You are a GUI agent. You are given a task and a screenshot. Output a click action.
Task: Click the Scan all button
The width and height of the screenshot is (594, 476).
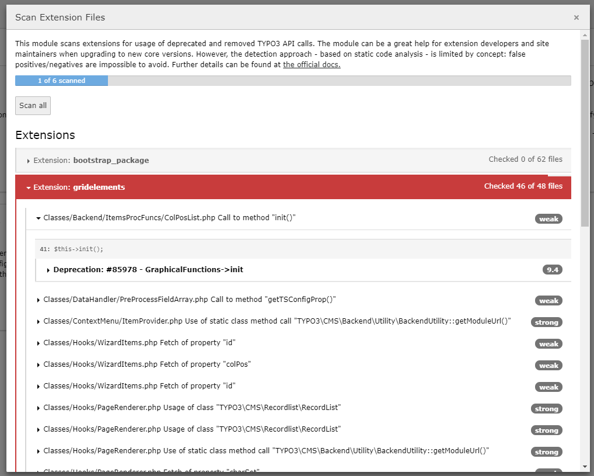click(33, 106)
